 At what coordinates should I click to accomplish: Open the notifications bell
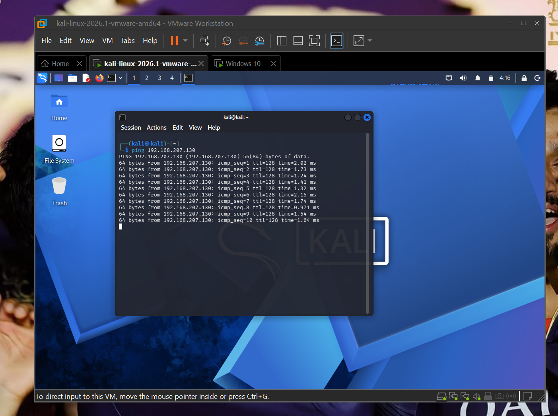pyautogui.click(x=478, y=78)
